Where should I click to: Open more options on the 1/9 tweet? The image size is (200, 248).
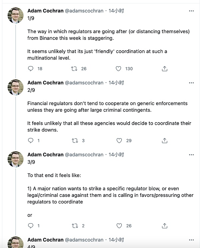click(191, 11)
